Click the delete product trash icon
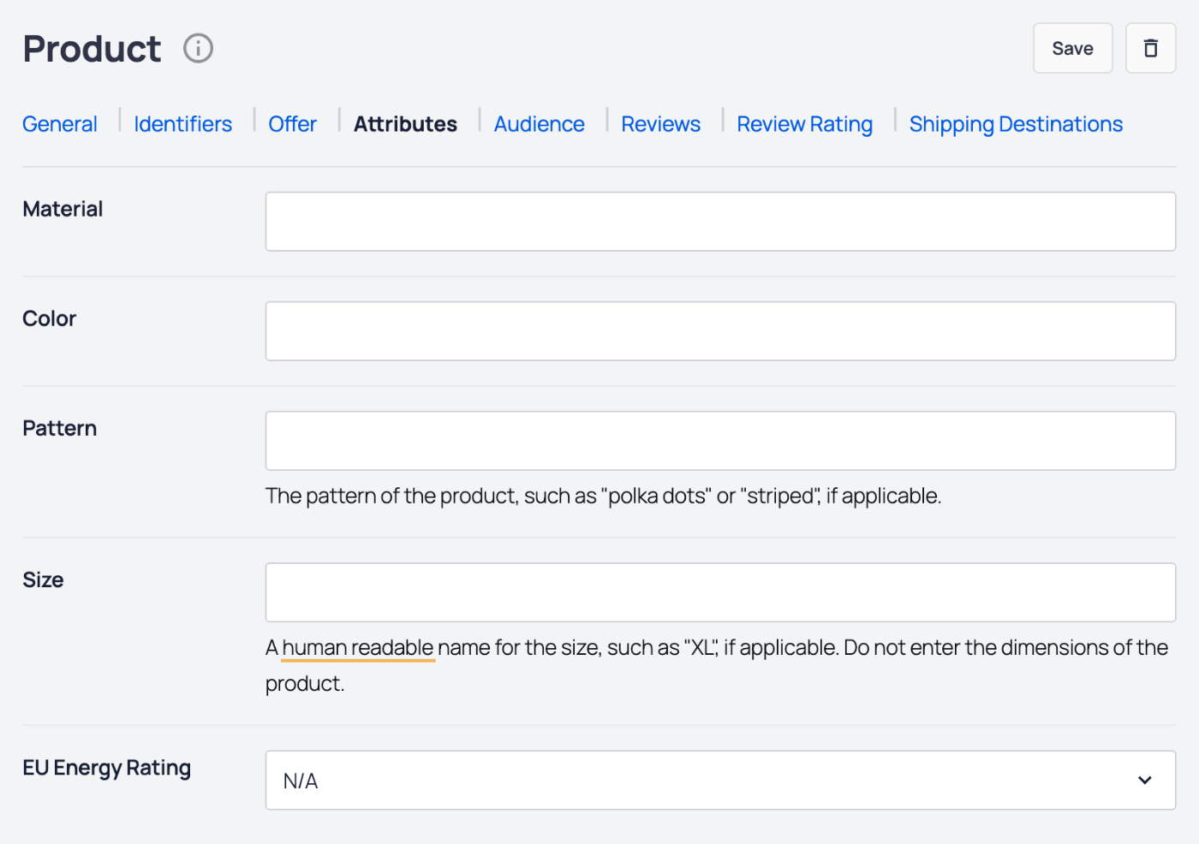 [x=1150, y=48]
